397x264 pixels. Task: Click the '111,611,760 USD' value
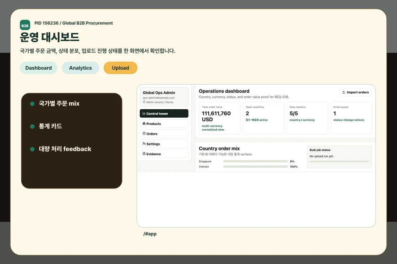[x=216, y=117]
